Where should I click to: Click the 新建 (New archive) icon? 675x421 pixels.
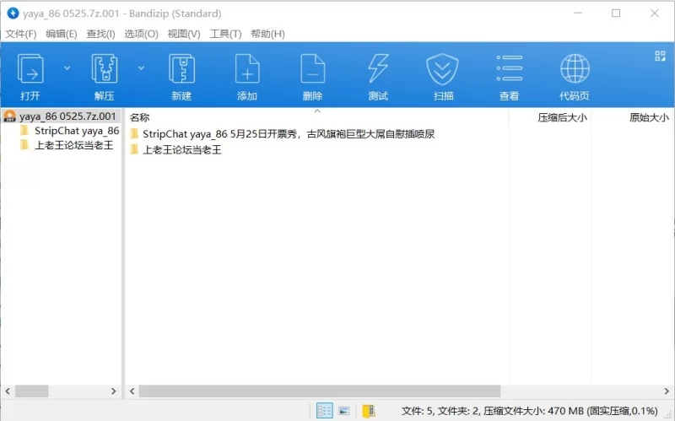tap(181, 69)
